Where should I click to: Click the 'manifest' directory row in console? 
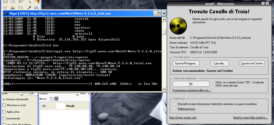pyautogui.click(x=47, y=27)
